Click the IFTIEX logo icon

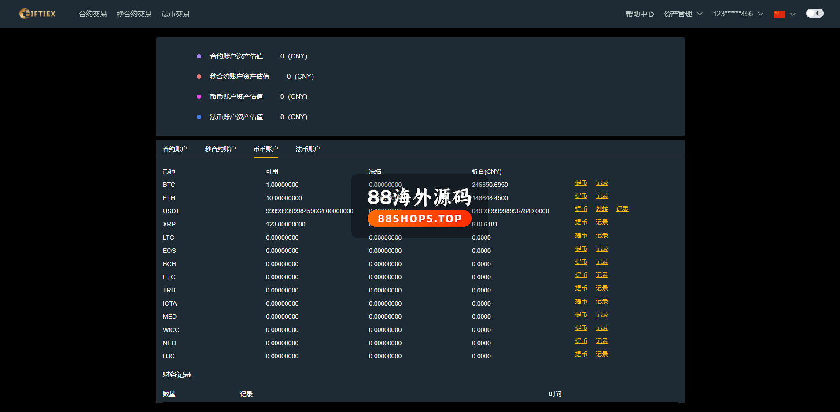pos(25,14)
